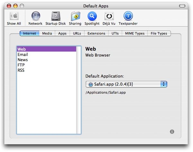
Task: Click the red close window button
Action: point(9,6)
